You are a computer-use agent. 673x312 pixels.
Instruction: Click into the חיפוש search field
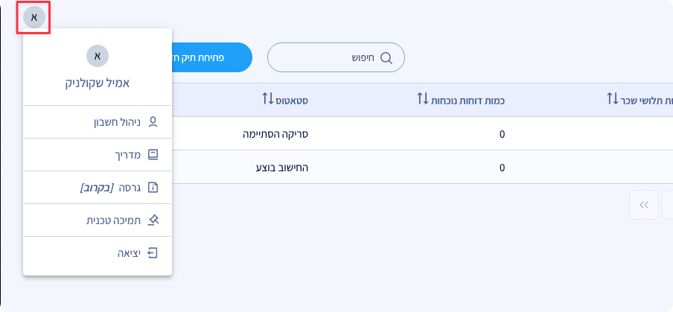(x=335, y=58)
